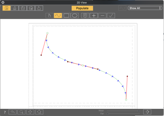This screenshot has width=164, height=116.
Task: Click the minus remove button
Action: click(x=102, y=15)
